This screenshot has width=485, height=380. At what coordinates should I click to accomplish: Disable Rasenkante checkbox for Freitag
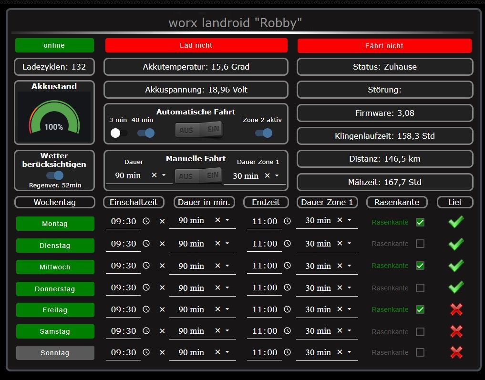pyautogui.click(x=420, y=309)
